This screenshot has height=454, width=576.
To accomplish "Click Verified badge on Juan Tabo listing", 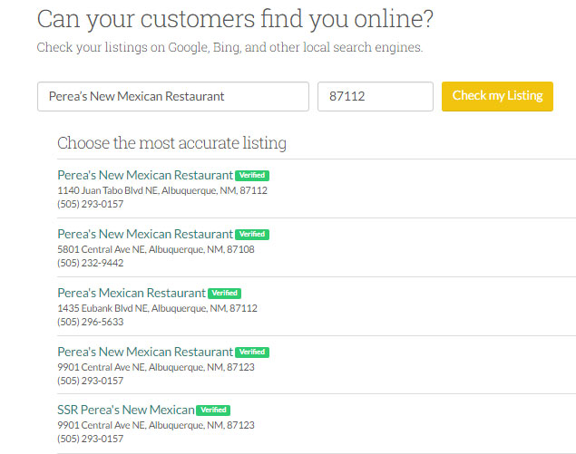I will pos(252,176).
